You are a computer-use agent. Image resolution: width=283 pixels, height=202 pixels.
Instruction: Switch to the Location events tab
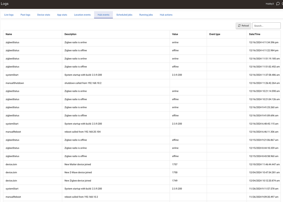pos(82,15)
